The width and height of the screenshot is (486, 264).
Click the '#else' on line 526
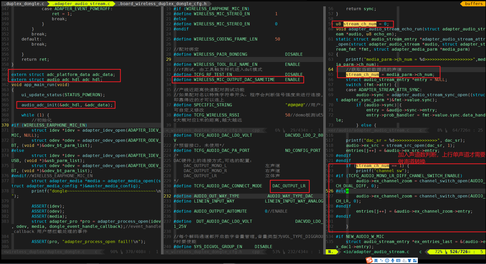[x=342, y=191]
